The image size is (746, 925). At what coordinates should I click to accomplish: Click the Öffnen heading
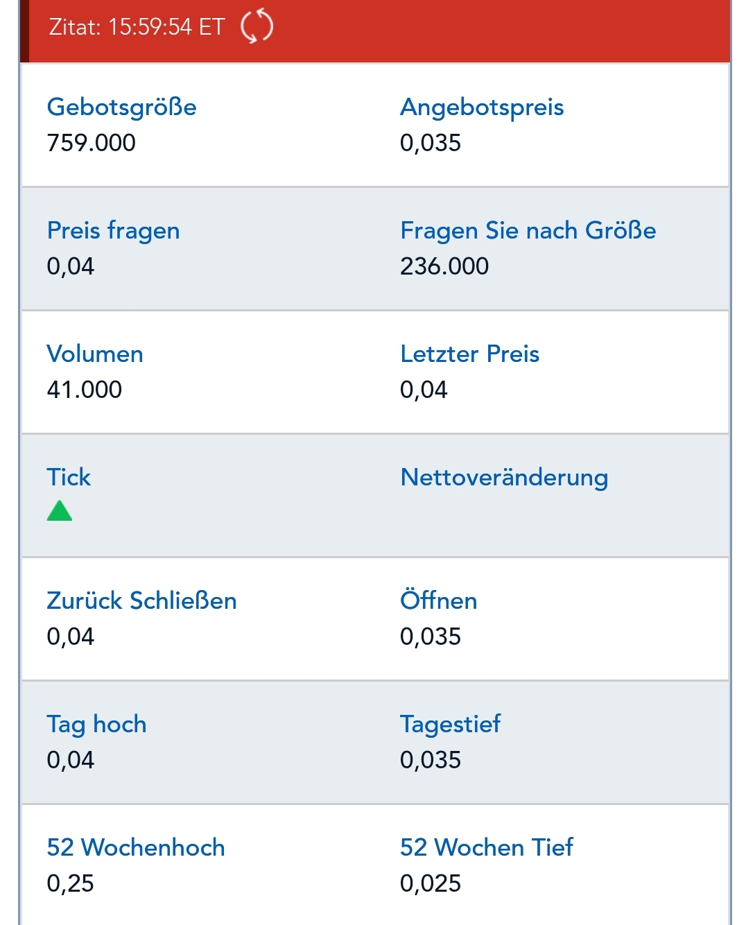coord(438,600)
